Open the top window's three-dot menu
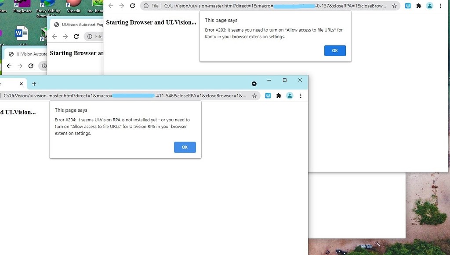The height and width of the screenshot is (255, 450). coord(441,6)
